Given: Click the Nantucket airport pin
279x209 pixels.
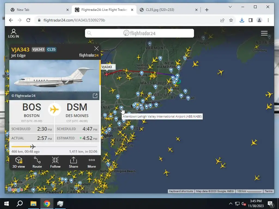Looking at the screenshot, I should pos(188,98).
